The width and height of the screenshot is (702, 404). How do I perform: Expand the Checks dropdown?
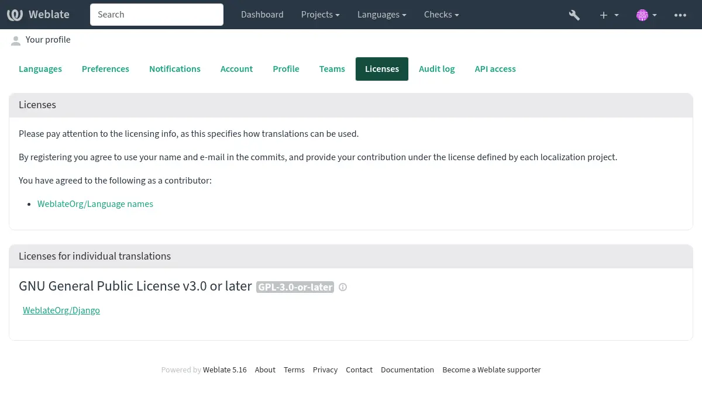coord(441,15)
